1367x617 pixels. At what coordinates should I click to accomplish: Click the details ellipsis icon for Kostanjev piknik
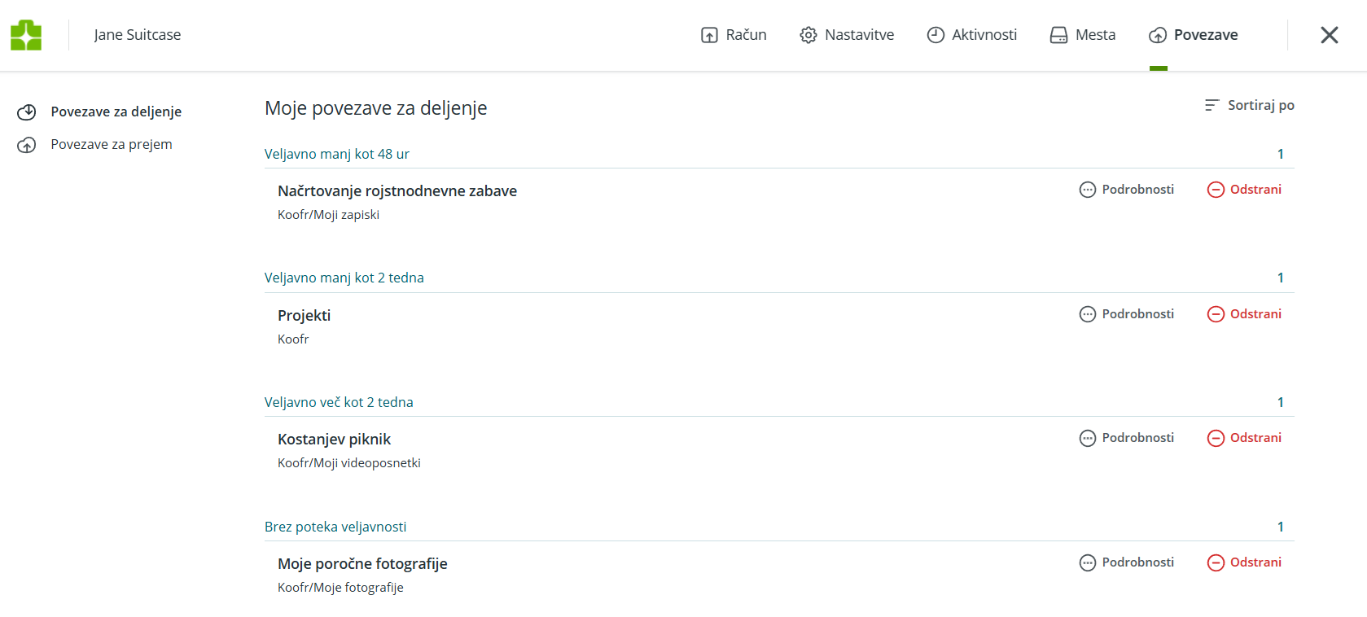point(1088,438)
